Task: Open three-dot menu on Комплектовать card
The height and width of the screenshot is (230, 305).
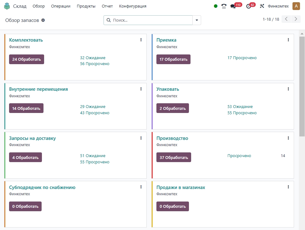Action: (x=141, y=40)
